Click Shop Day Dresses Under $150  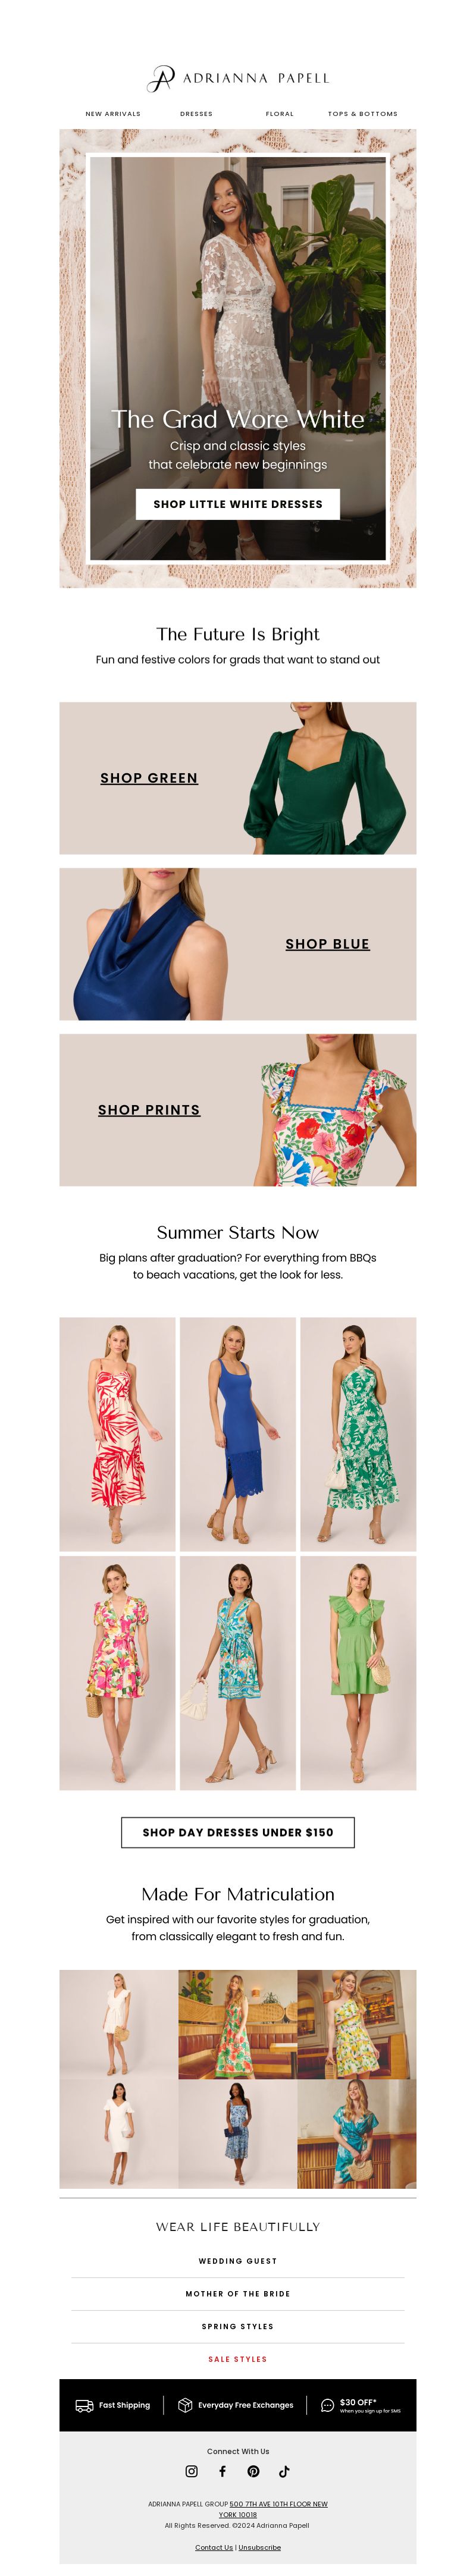click(x=238, y=1831)
